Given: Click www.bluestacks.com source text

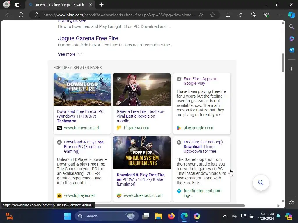Looking at the screenshot, I should 143,195.
